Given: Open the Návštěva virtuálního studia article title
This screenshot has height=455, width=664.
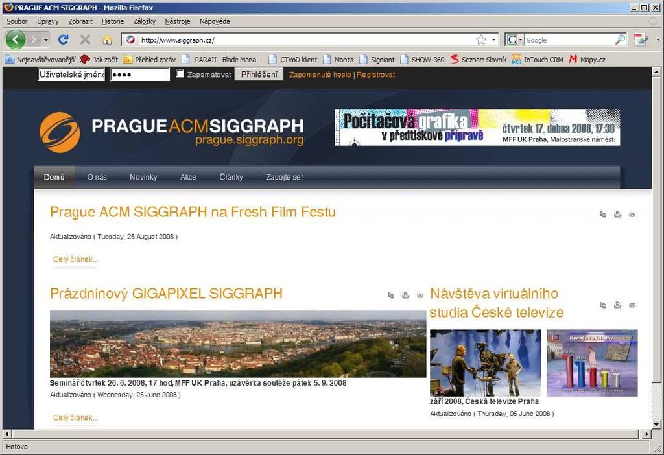Looking at the screenshot, I should (496, 303).
